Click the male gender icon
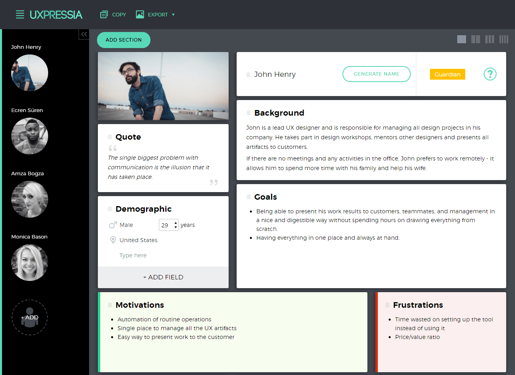This screenshot has width=515, height=375. pyautogui.click(x=113, y=225)
